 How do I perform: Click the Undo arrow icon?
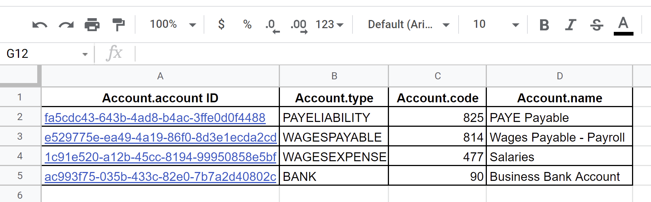point(39,25)
